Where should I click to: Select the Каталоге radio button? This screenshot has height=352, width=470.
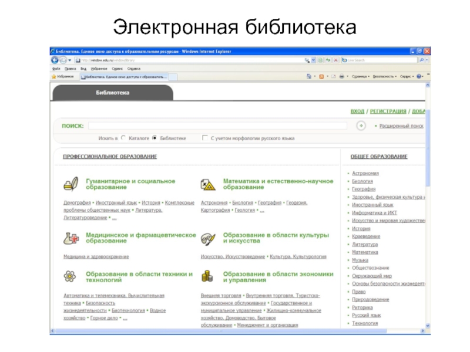pos(123,138)
